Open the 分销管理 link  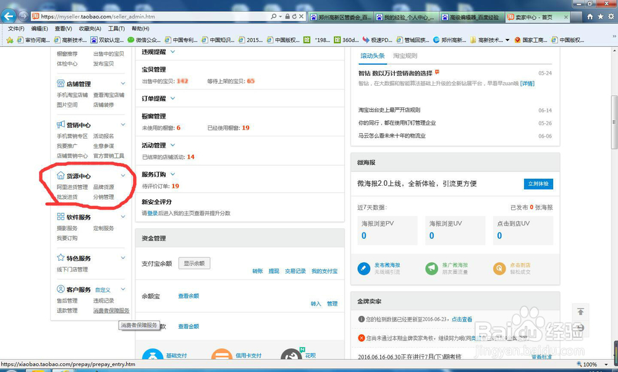[x=104, y=197]
